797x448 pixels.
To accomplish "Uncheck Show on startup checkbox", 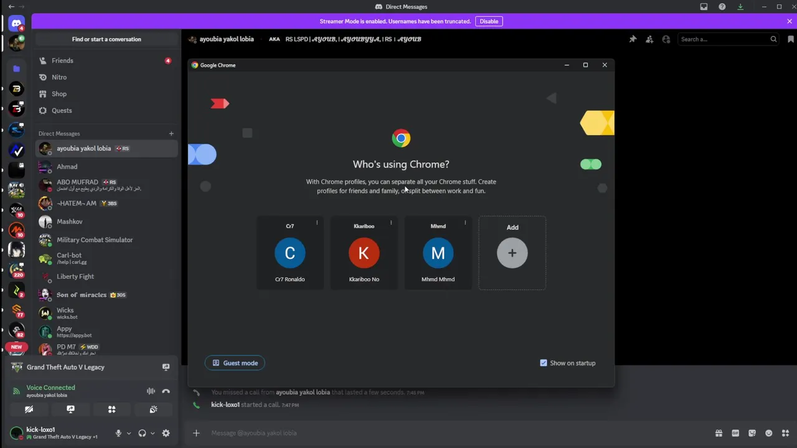I will coord(544,363).
